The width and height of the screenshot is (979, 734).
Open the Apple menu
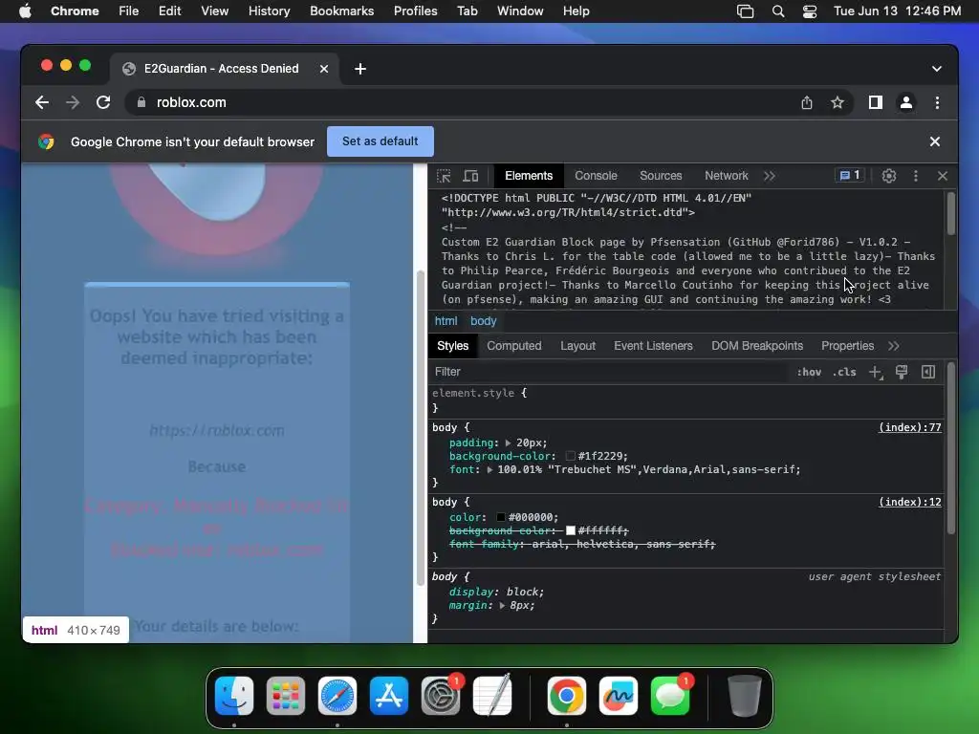tap(25, 11)
